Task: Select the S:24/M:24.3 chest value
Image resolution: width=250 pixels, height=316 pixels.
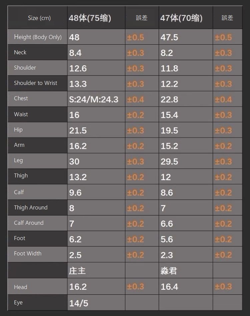Action: pos(94,99)
